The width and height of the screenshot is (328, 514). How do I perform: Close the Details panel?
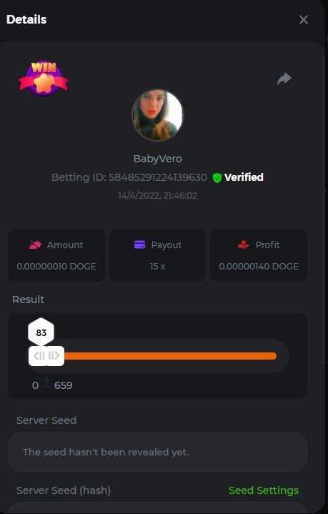coord(304,20)
